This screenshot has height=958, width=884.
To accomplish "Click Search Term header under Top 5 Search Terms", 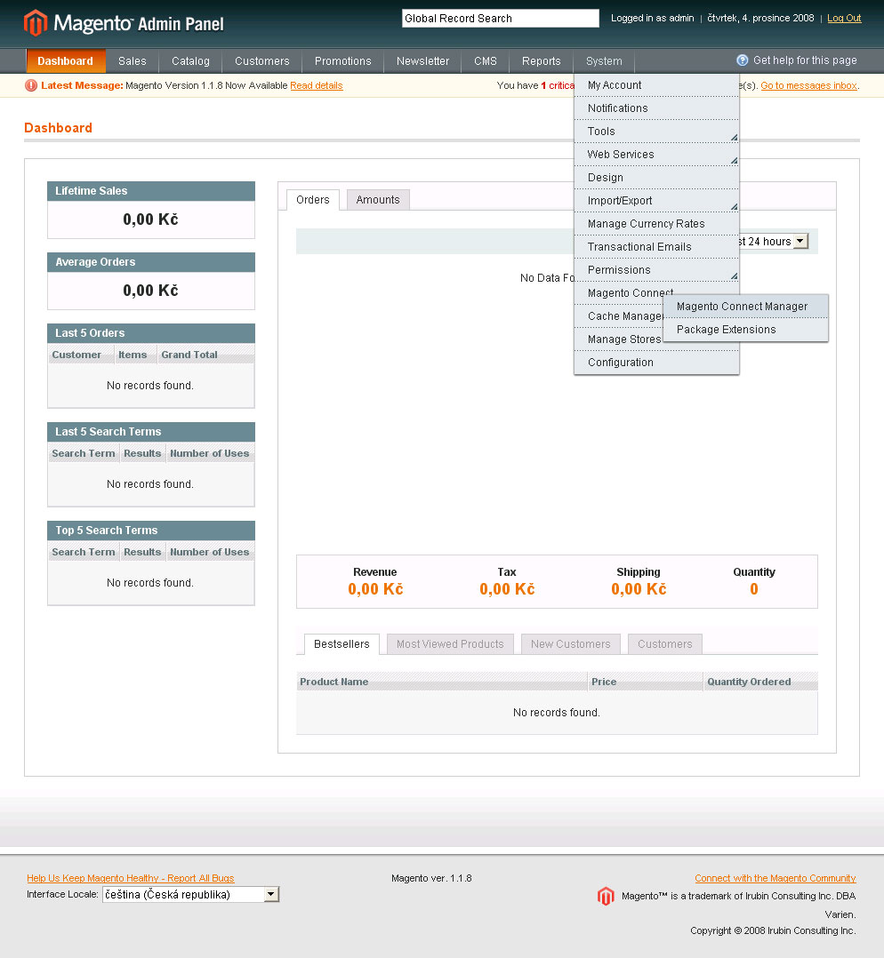I will click(x=84, y=552).
